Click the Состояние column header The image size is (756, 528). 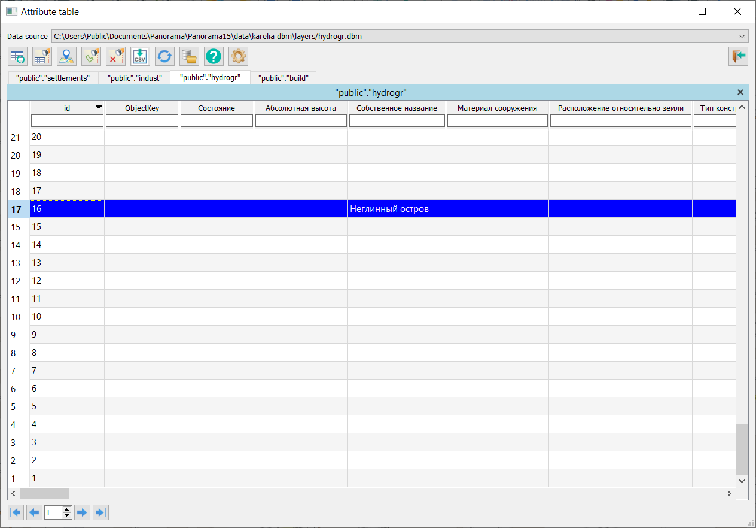(x=217, y=108)
